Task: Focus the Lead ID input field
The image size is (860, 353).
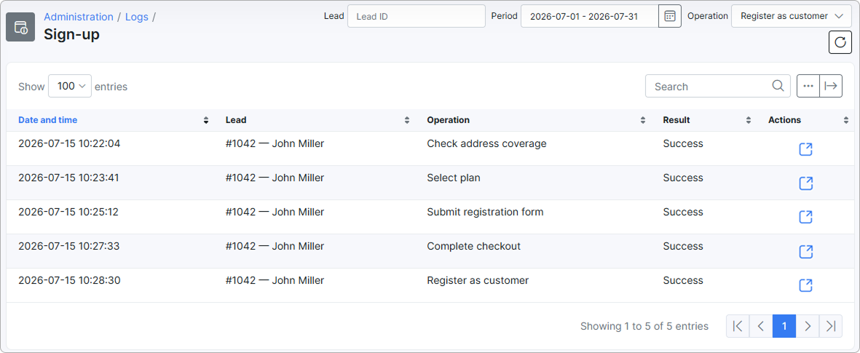Action: [x=417, y=16]
